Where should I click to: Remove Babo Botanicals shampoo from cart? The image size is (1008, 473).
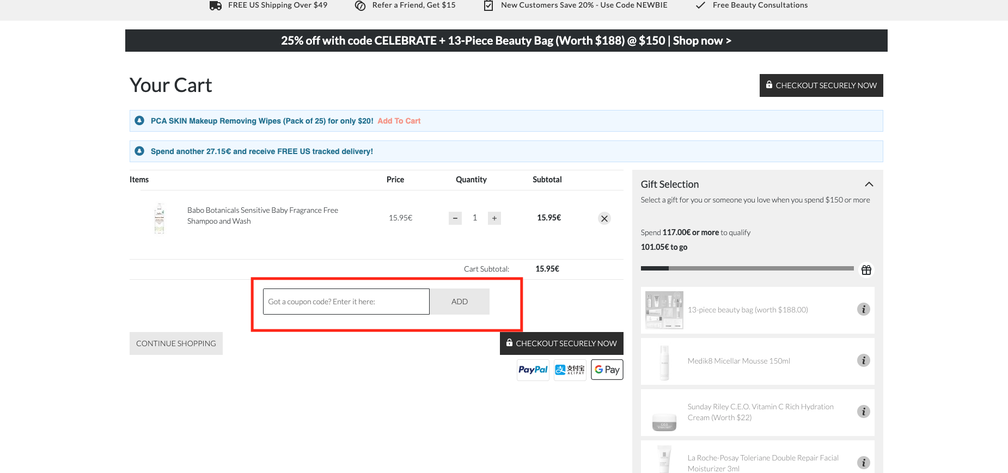click(x=604, y=218)
